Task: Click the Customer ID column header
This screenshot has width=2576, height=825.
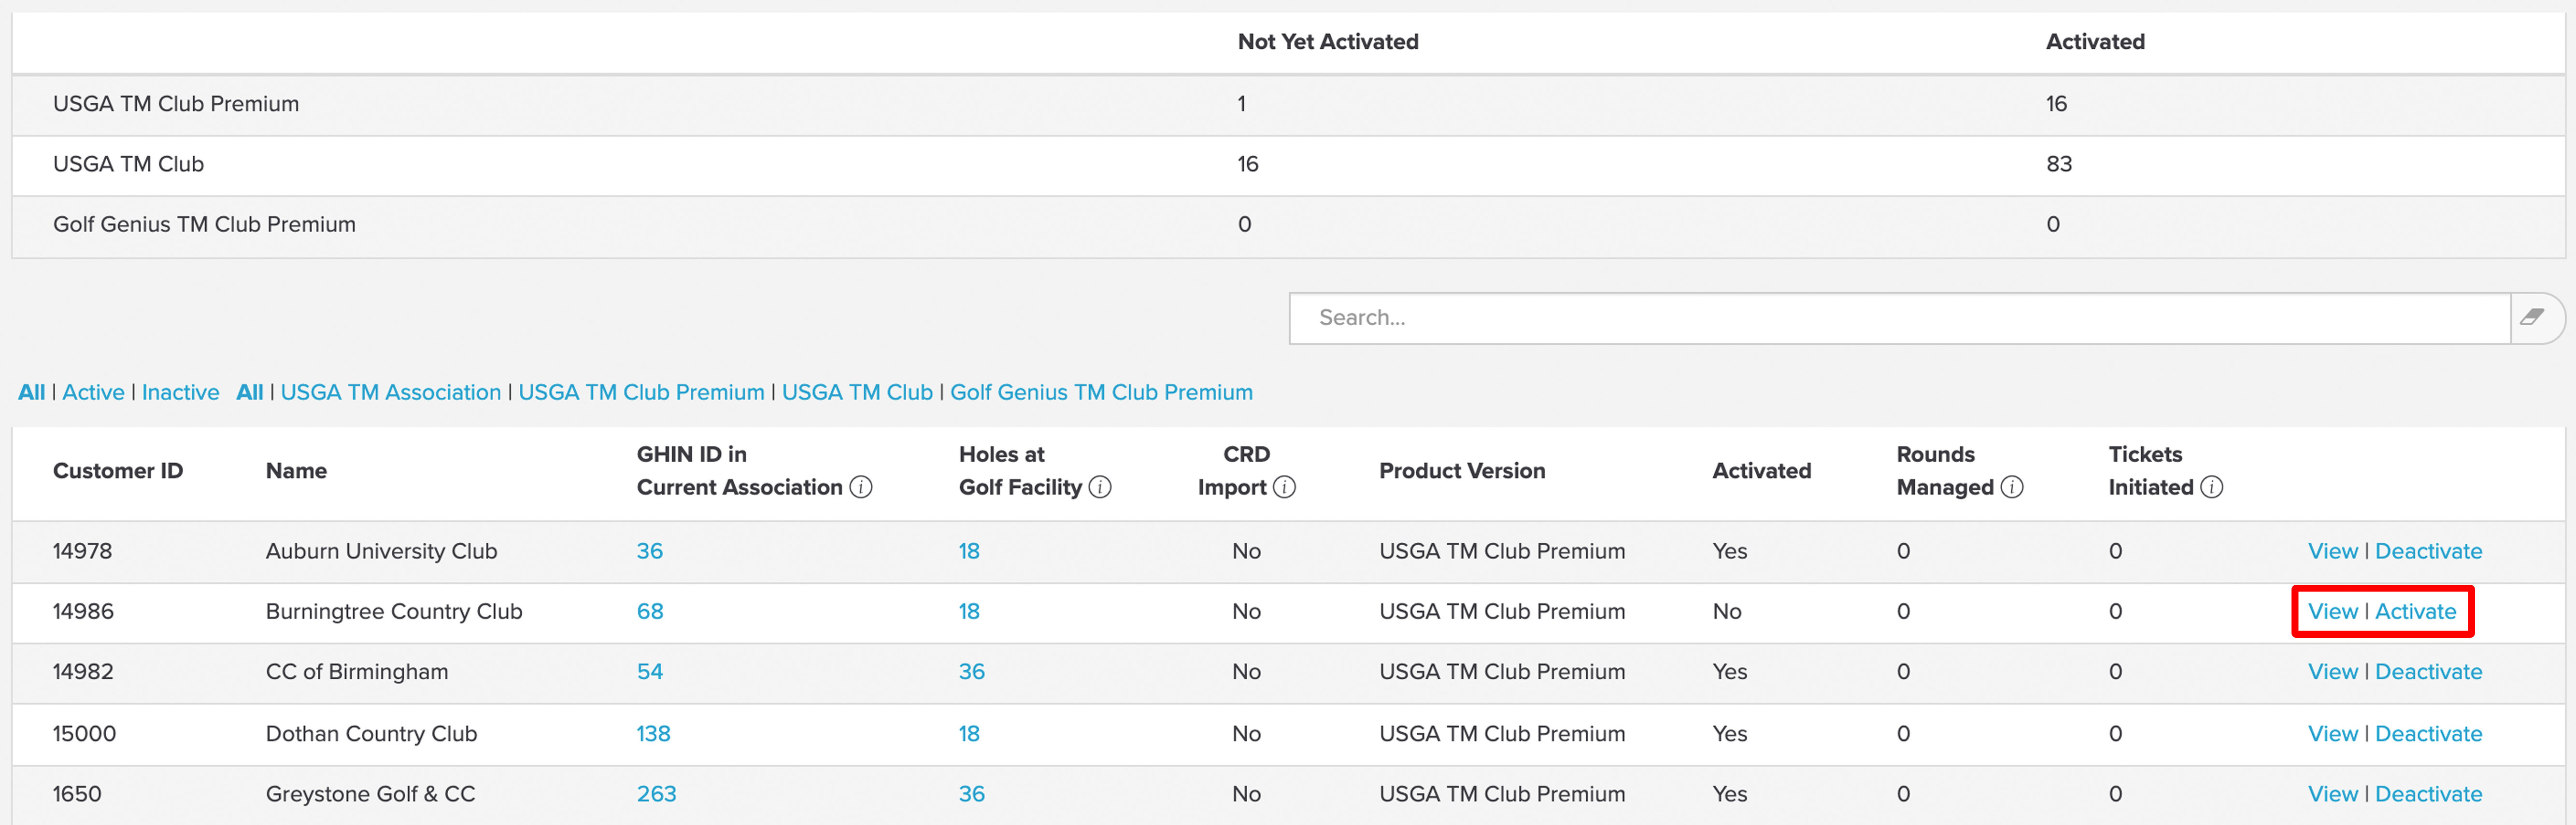Action: (x=118, y=471)
